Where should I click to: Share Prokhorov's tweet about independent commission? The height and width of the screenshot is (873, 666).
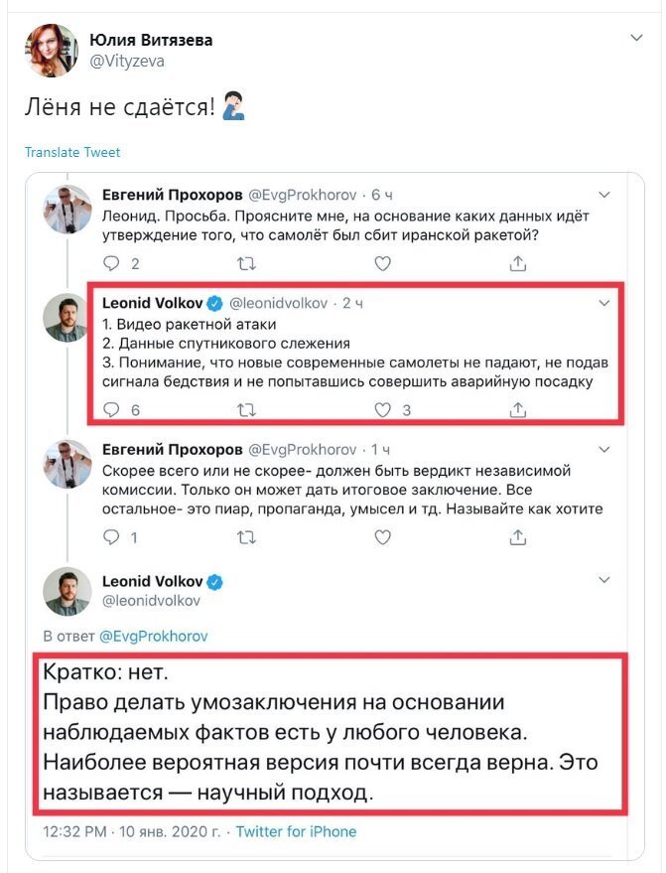(517, 536)
